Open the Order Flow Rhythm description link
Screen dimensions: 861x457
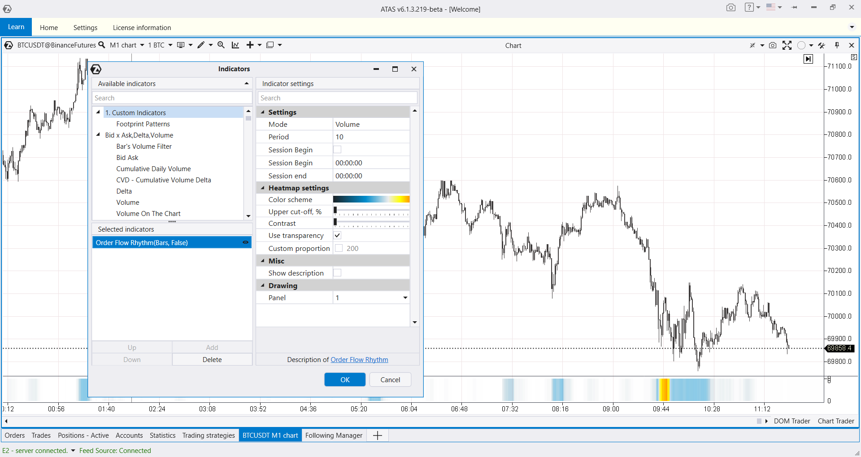click(x=359, y=359)
